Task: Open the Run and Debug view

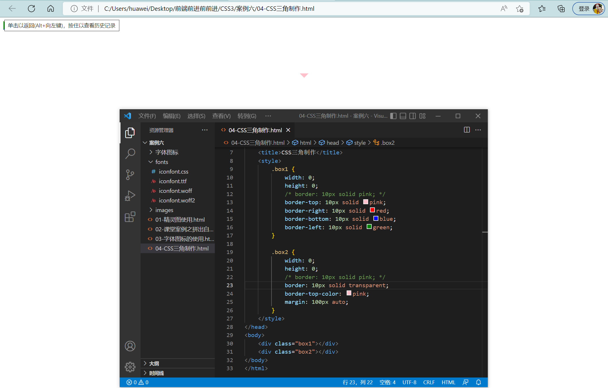Action: (x=130, y=196)
